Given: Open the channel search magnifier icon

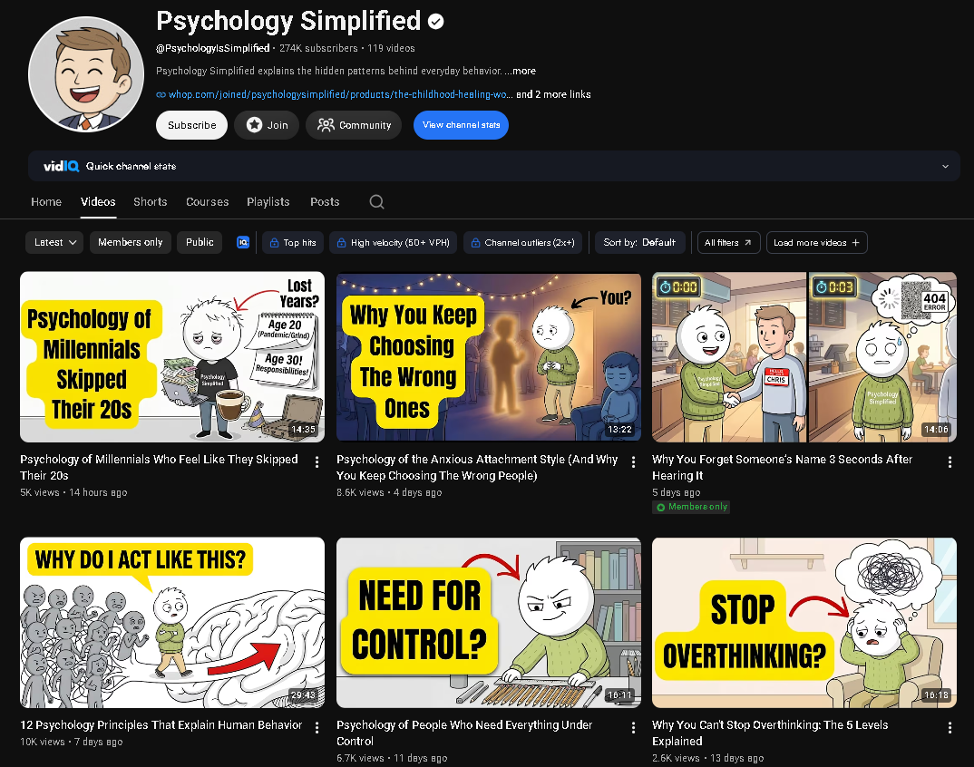Looking at the screenshot, I should 376,202.
